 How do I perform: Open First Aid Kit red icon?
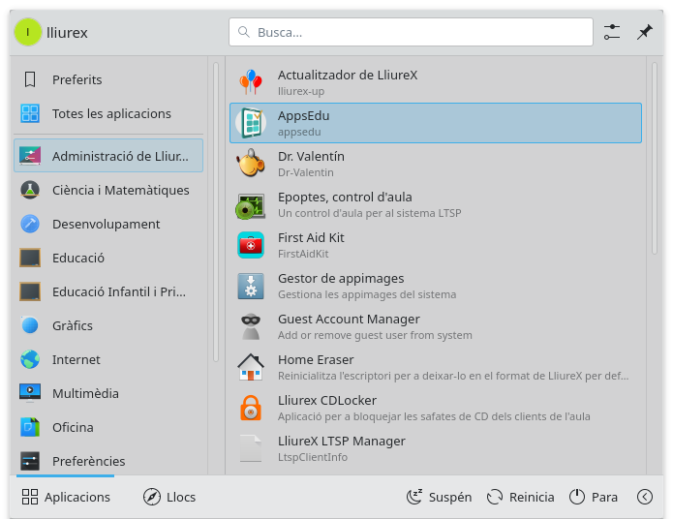251,245
